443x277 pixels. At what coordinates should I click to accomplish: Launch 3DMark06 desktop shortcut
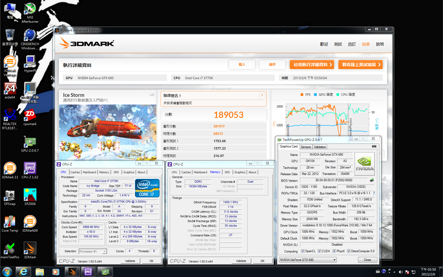click(x=30, y=224)
